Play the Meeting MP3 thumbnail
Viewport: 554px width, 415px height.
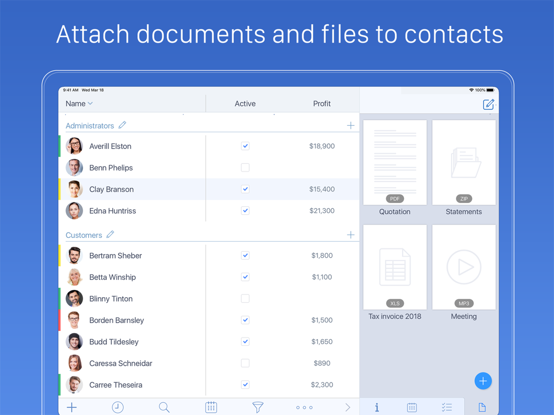[464, 267]
